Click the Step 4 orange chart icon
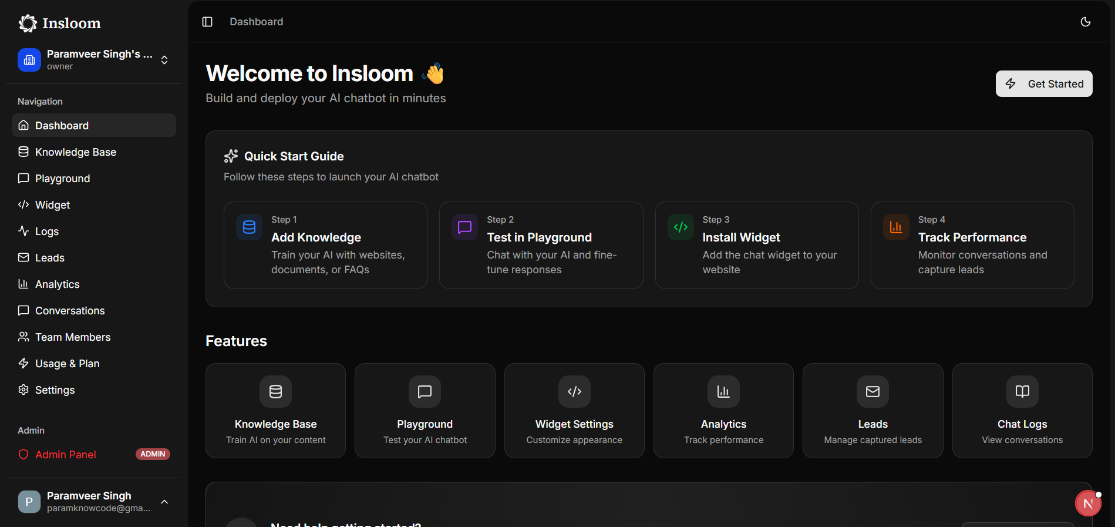This screenshot has width=1115, height=527. [896, 227]
